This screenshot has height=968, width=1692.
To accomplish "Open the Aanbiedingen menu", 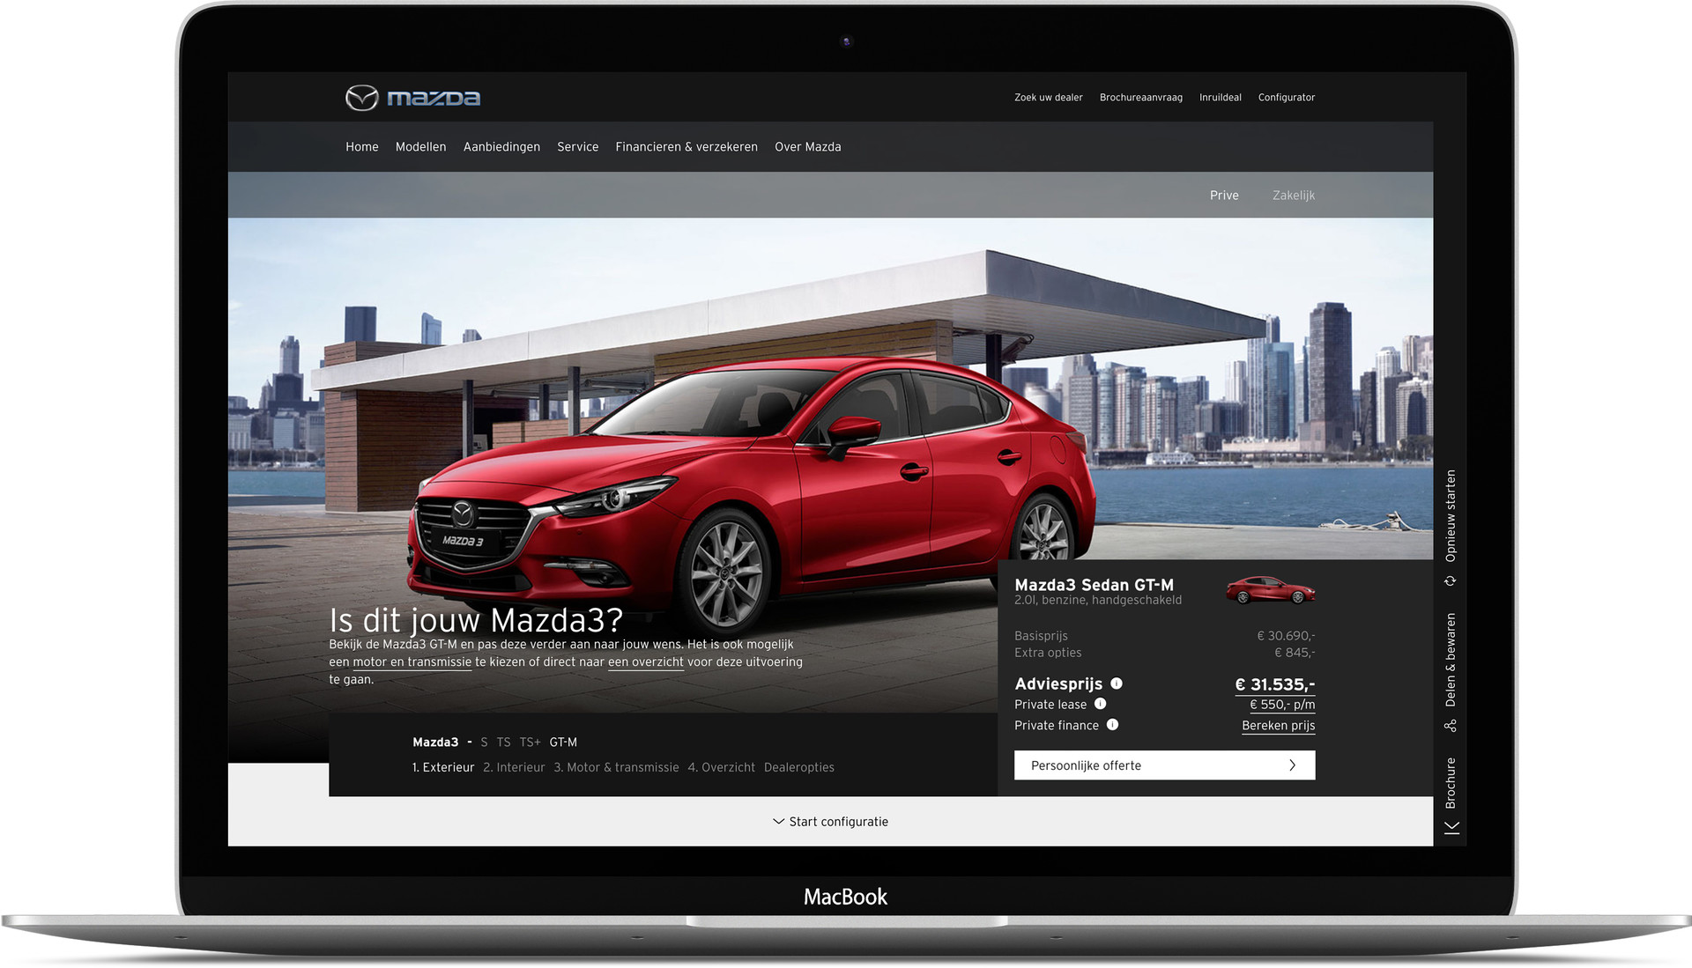I will point(501,147).
